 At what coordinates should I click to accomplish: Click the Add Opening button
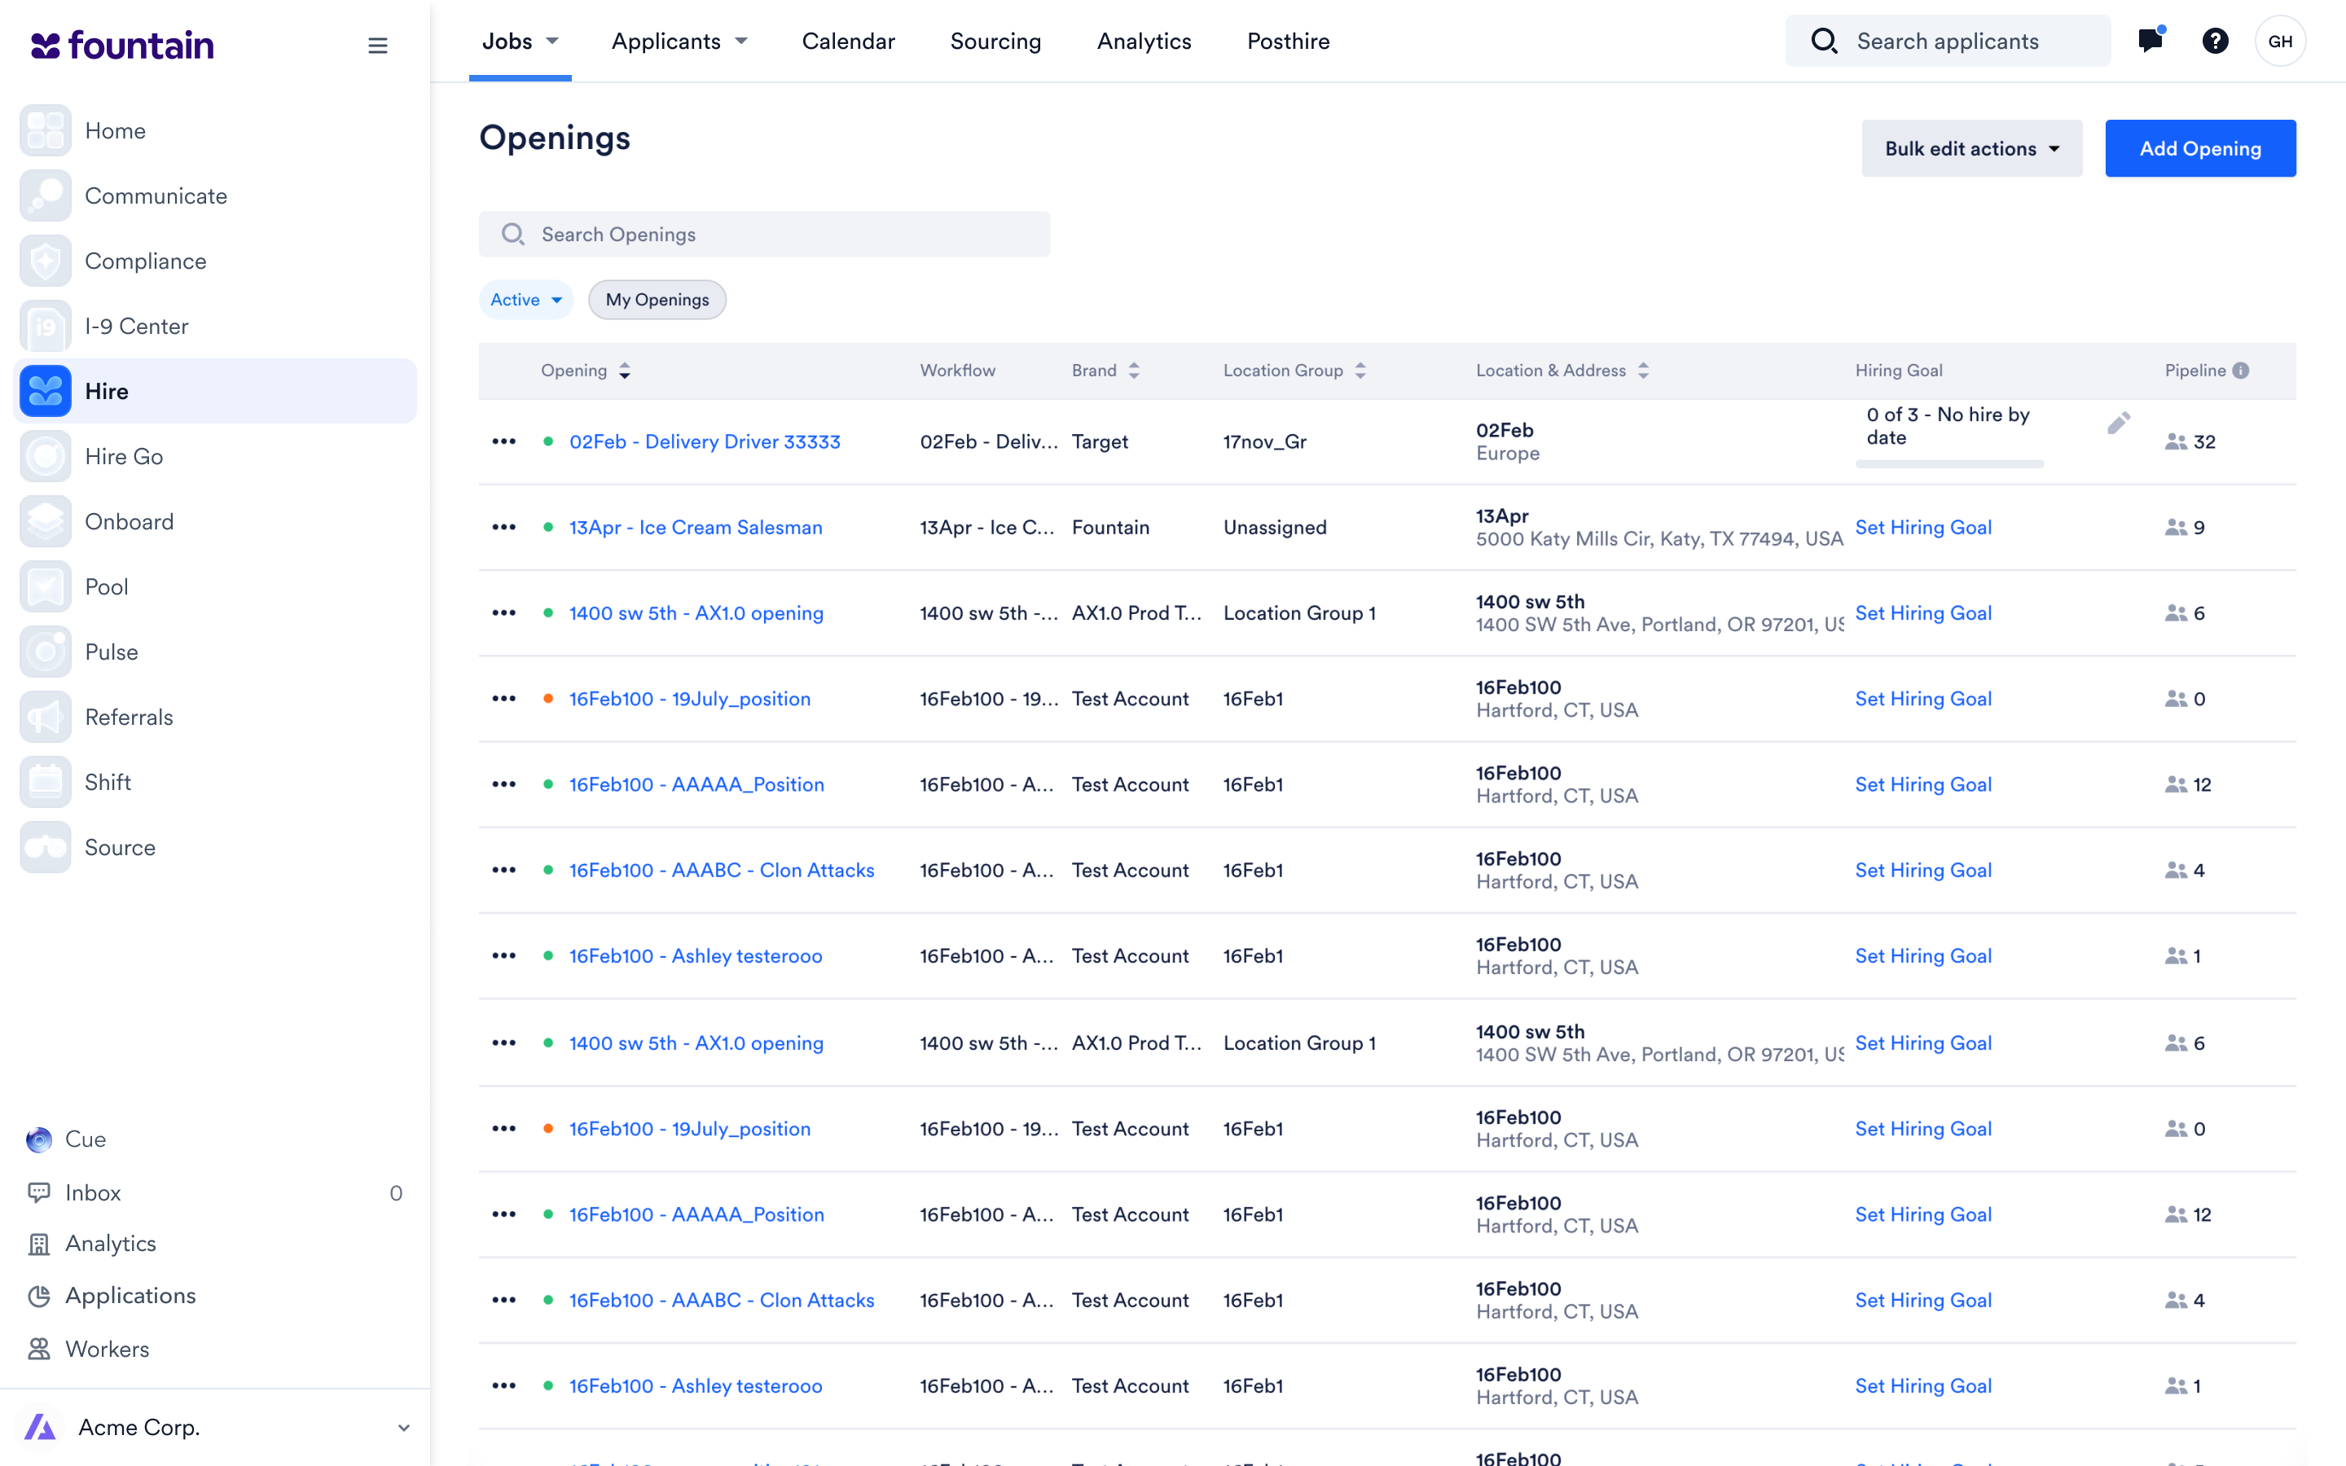pyautogui.click(x=2199, y=148)
